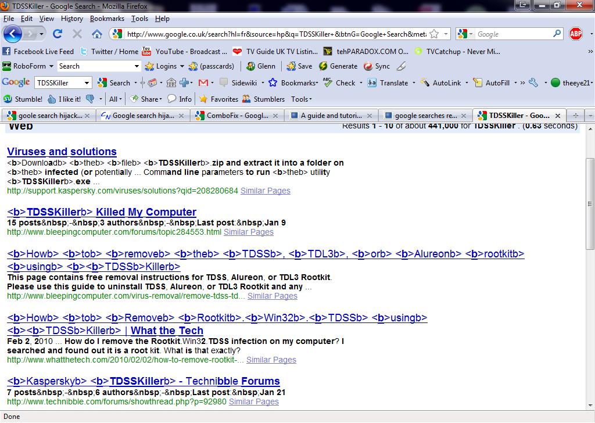Viewport: 595px width, 423px height.
Task: Close the TDSSKiller - Google tab
Action: (557, 115)
